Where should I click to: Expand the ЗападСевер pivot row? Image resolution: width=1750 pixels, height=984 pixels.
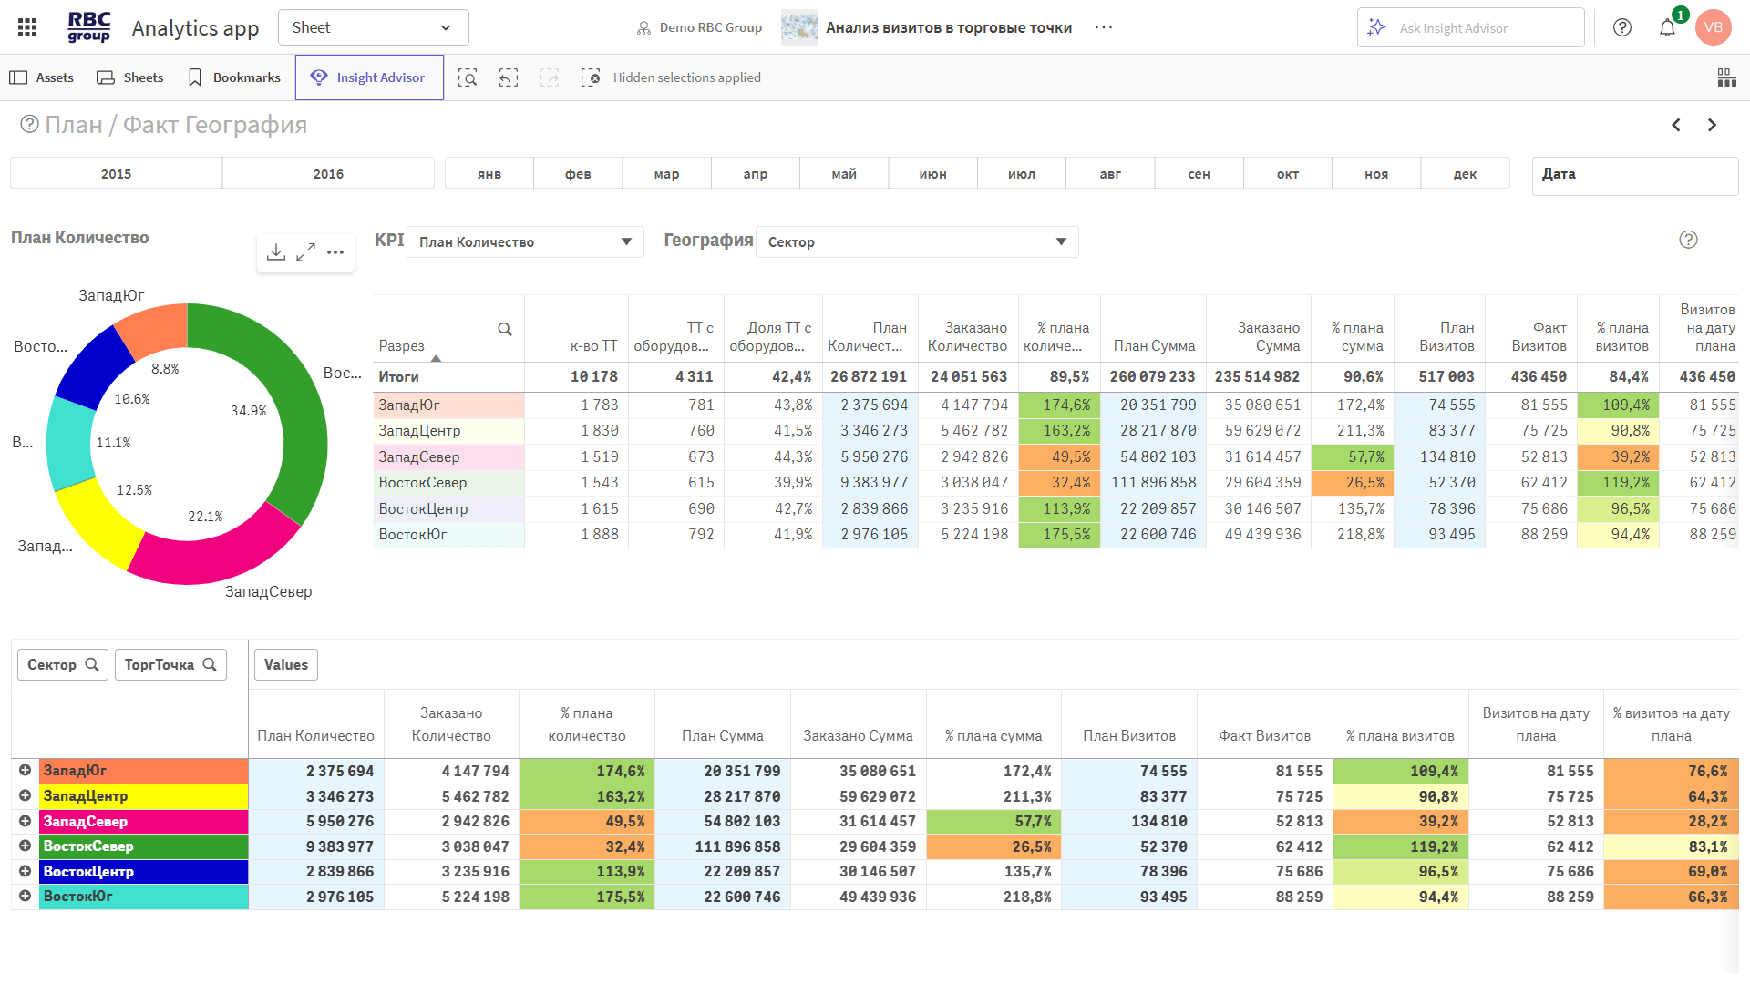click(26, 821)
